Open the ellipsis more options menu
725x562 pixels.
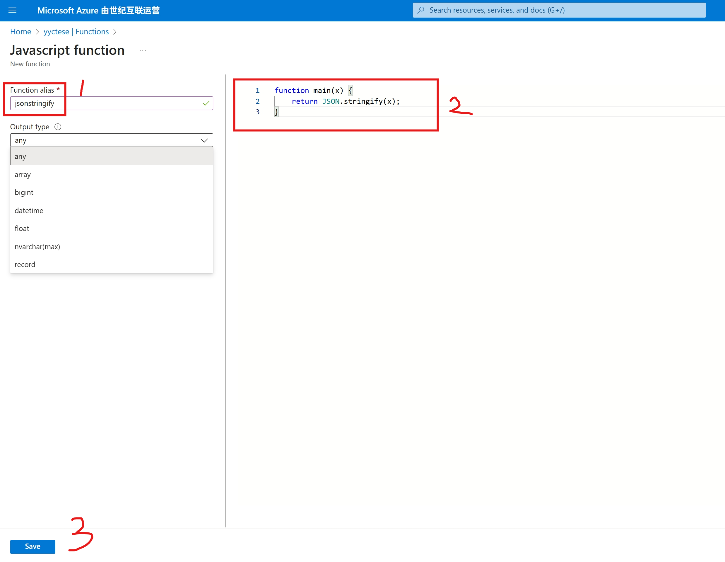click(143, 51)
